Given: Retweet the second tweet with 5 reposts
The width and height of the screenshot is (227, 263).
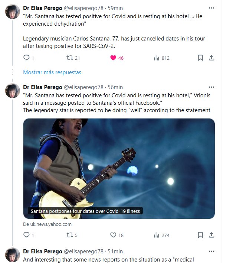Looking at the screenshot, I should pos(70,235).
